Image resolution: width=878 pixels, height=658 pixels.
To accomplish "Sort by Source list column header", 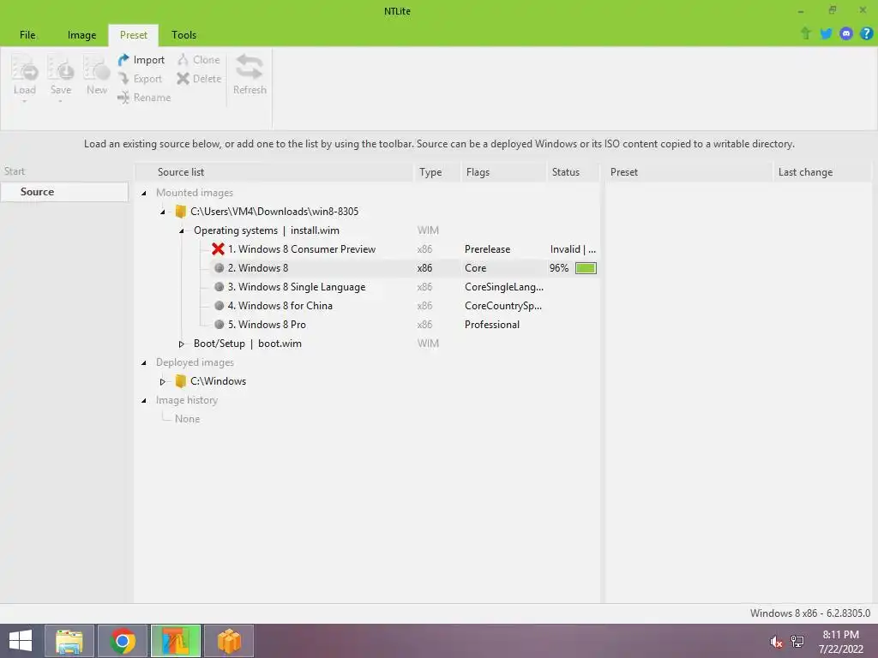I will 274,171.
